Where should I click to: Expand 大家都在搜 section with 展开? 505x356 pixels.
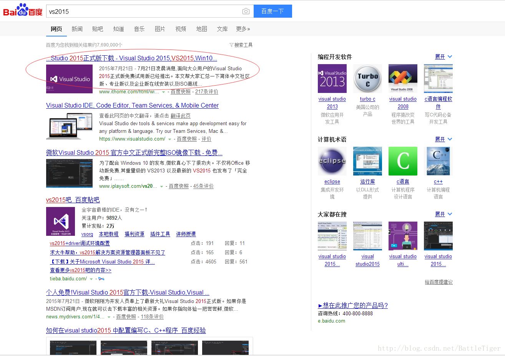(x=444, y=214)
